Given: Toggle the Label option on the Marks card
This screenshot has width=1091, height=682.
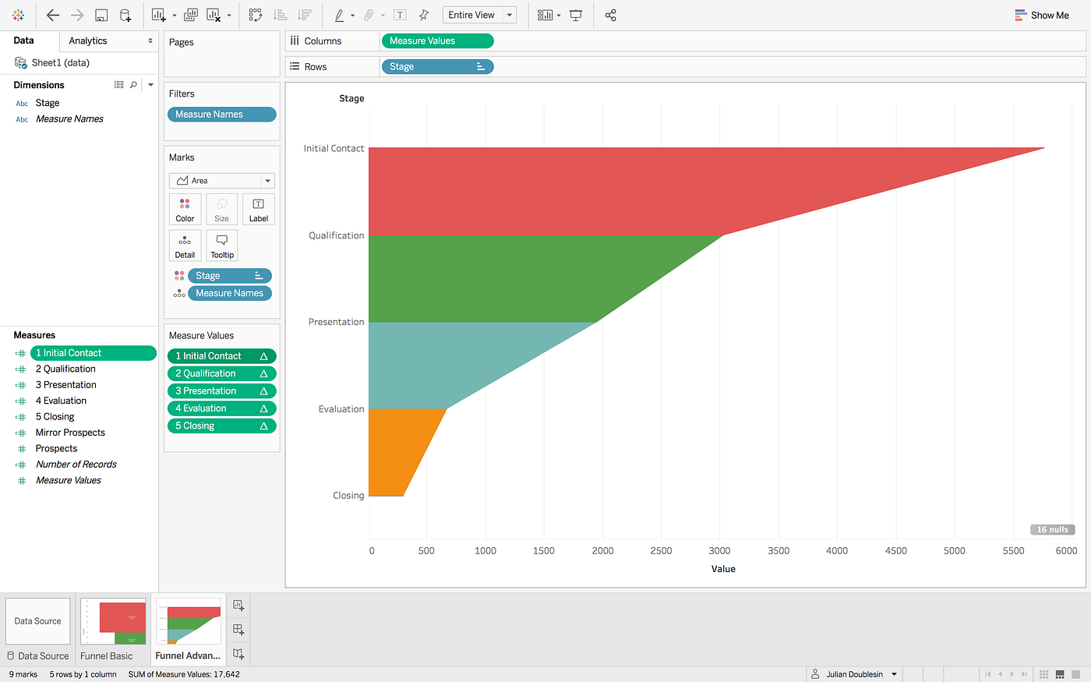Looking at the screenshot, I should tap(258, 208).
